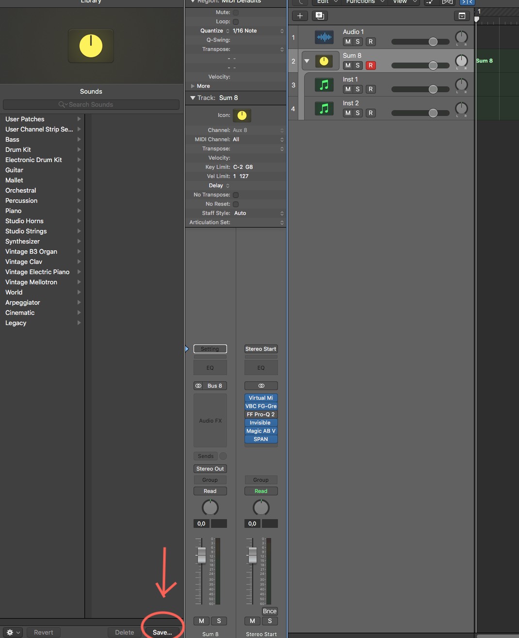The width and height of the screenshot is (519, 638).
Task: Open the MIDI Channel All dropdown
Action: pos(258,139)
